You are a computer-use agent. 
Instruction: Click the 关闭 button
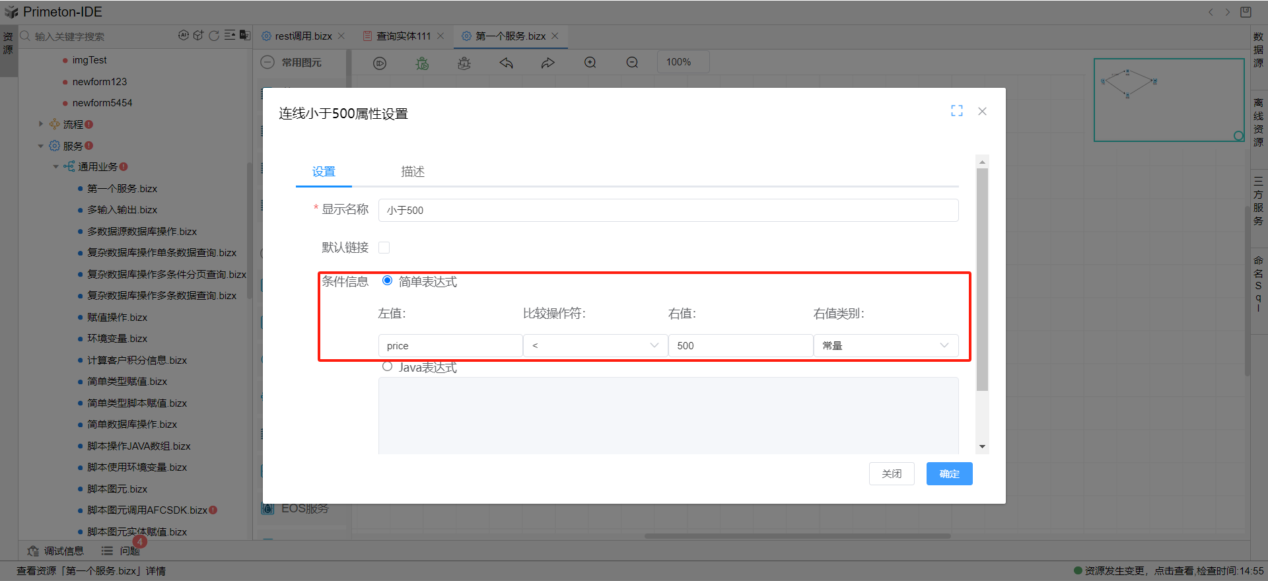pyautogui.click(x=891, y=473)
